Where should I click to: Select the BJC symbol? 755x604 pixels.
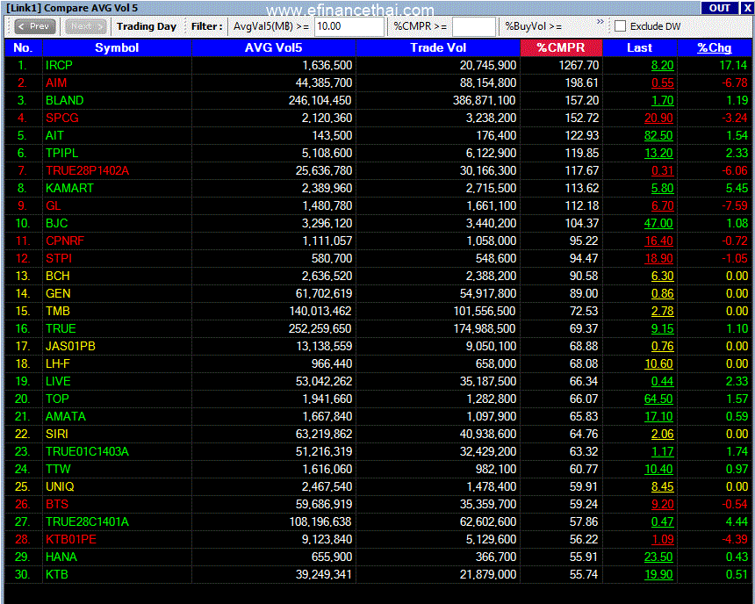[56, 224]
